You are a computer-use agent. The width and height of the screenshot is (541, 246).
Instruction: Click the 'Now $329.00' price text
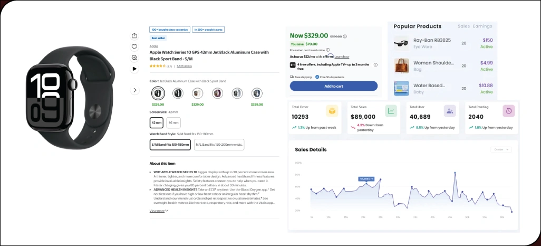309,35
